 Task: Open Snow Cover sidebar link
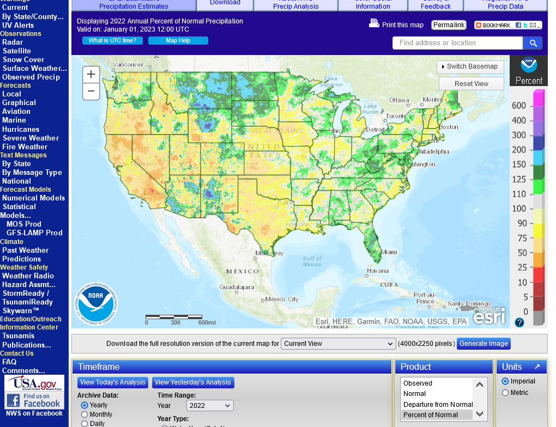click(23, 60)
